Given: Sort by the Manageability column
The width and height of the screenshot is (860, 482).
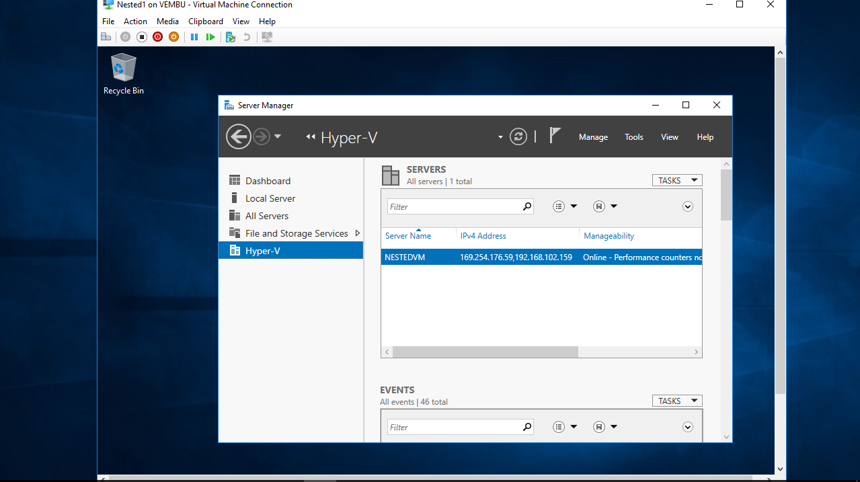Looking at the screenshot, I should (x=609, y=236).
